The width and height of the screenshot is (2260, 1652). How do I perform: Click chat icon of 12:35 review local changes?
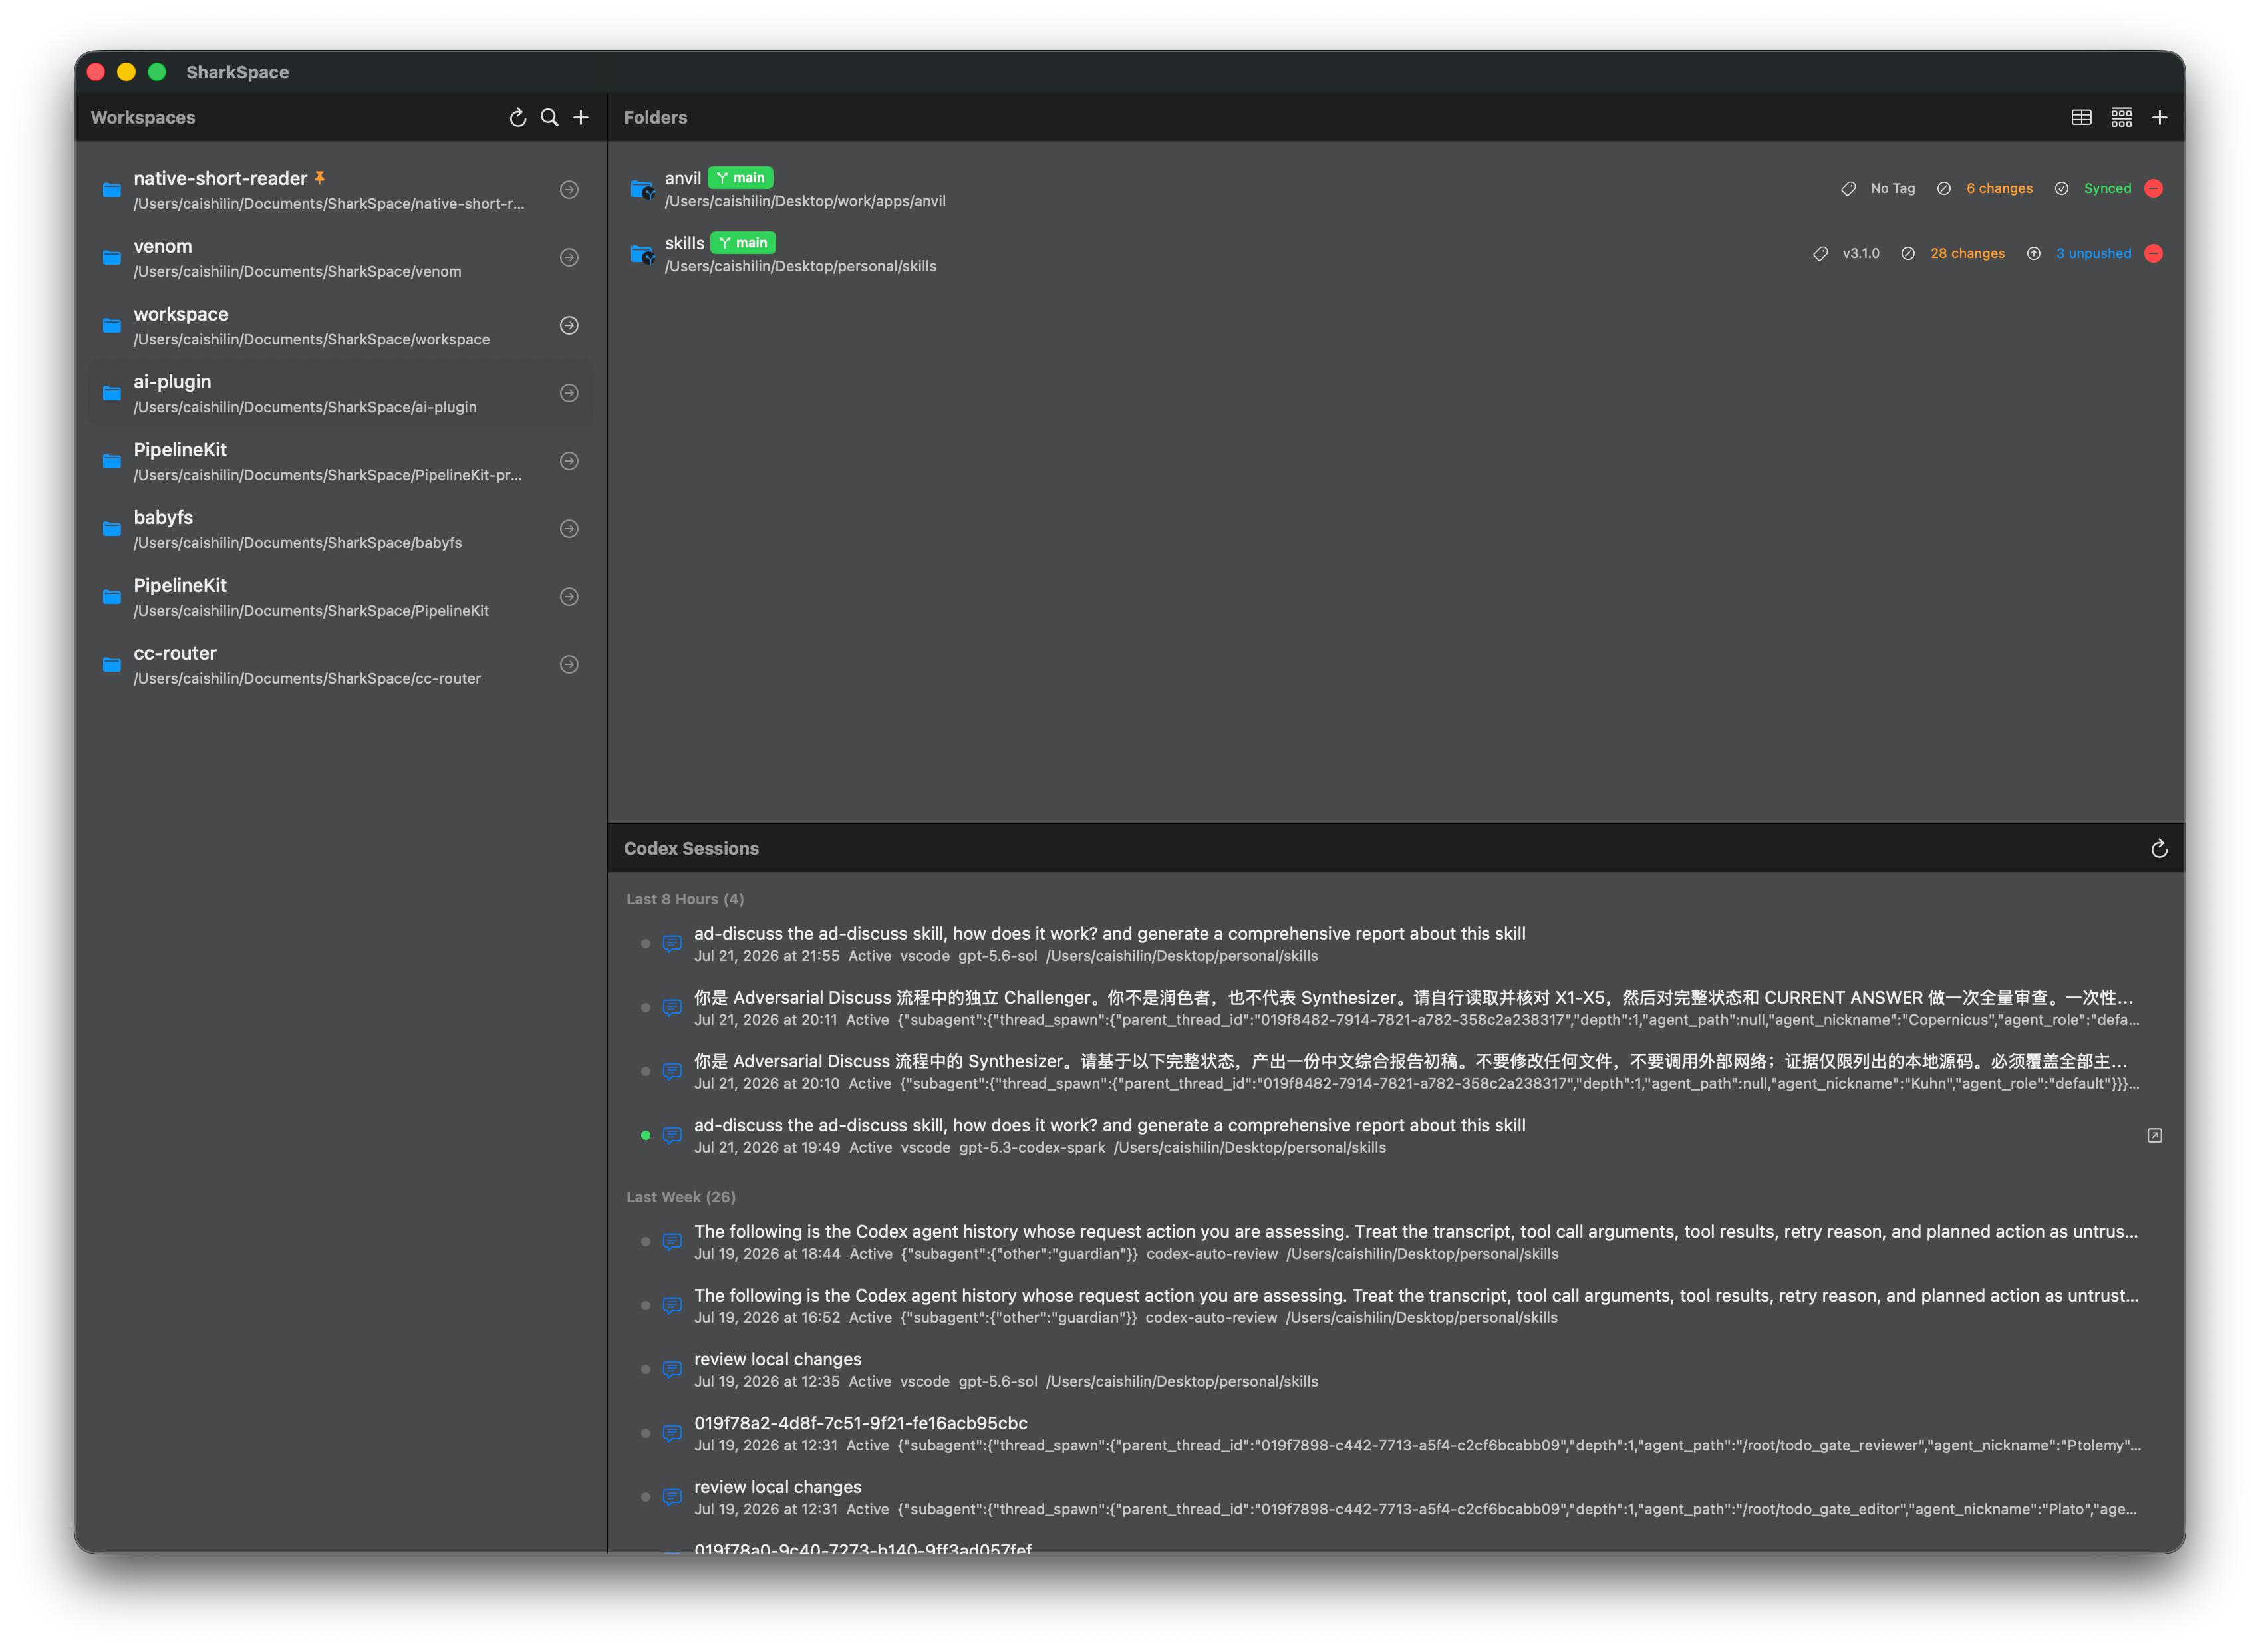click(672, 1369)
